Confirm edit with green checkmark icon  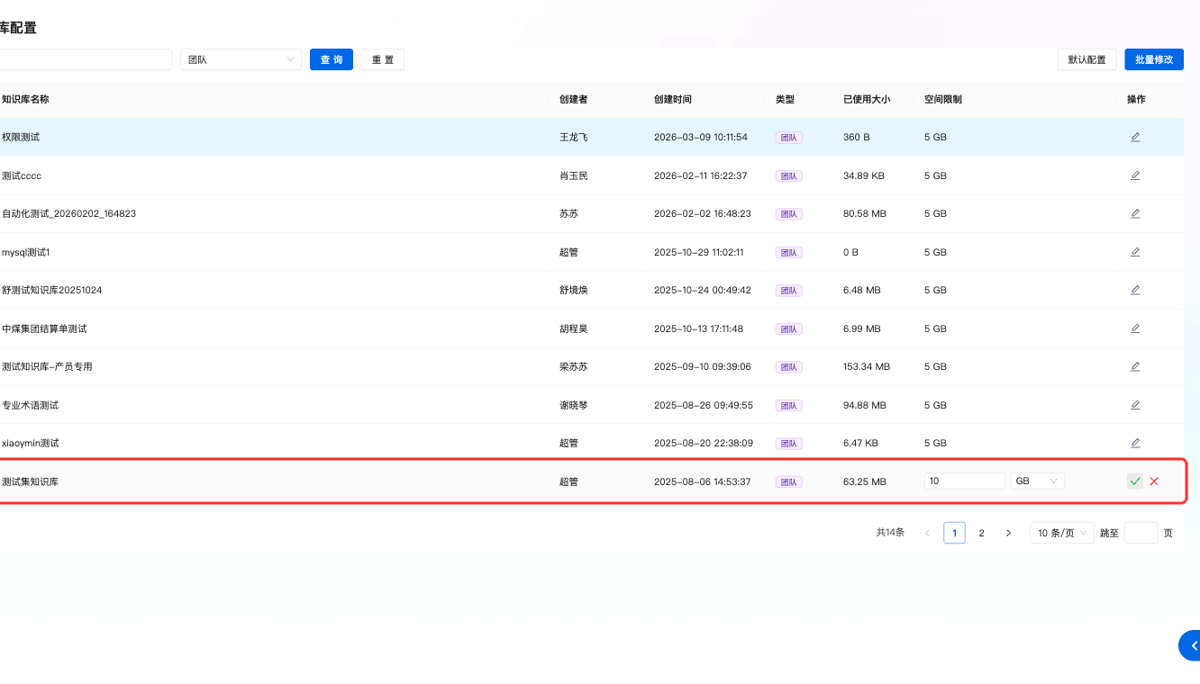1135,481
